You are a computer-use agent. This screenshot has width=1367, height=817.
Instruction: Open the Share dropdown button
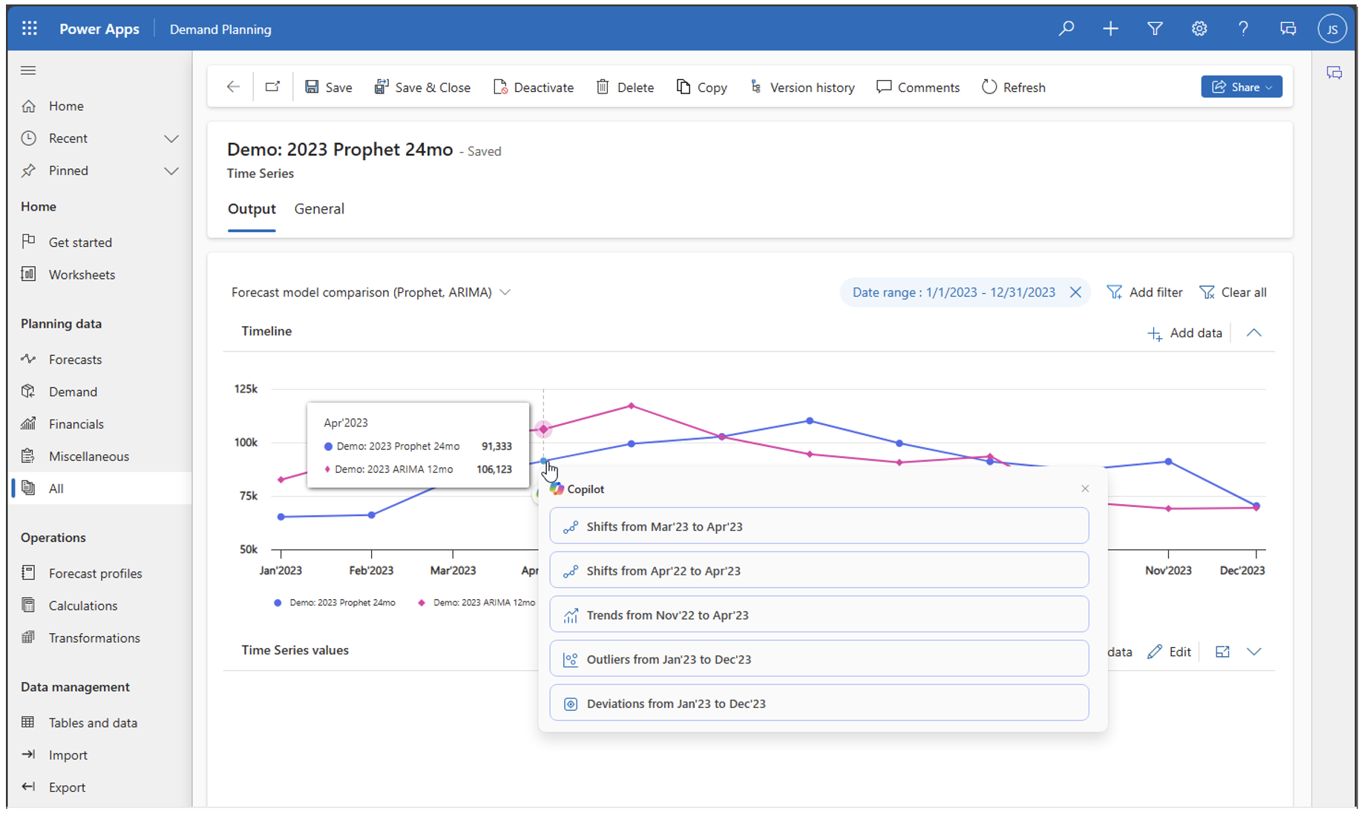click(x=1242, y=87)
